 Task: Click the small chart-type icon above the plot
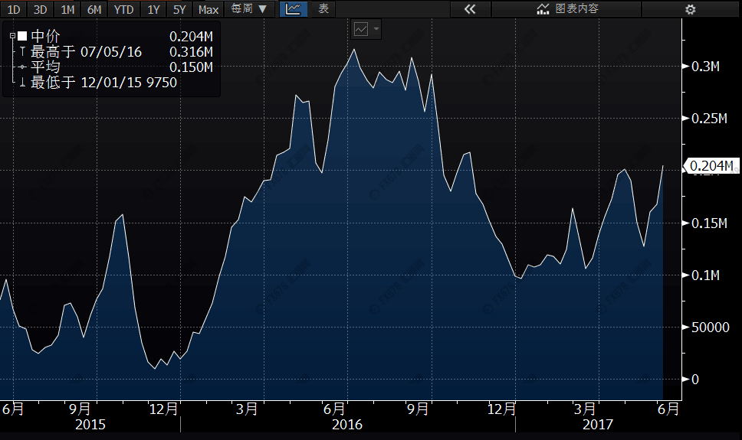click(361, 29)
